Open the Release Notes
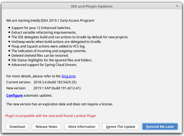The height and width of the screenshot is (136, 184). coord(47,126)
